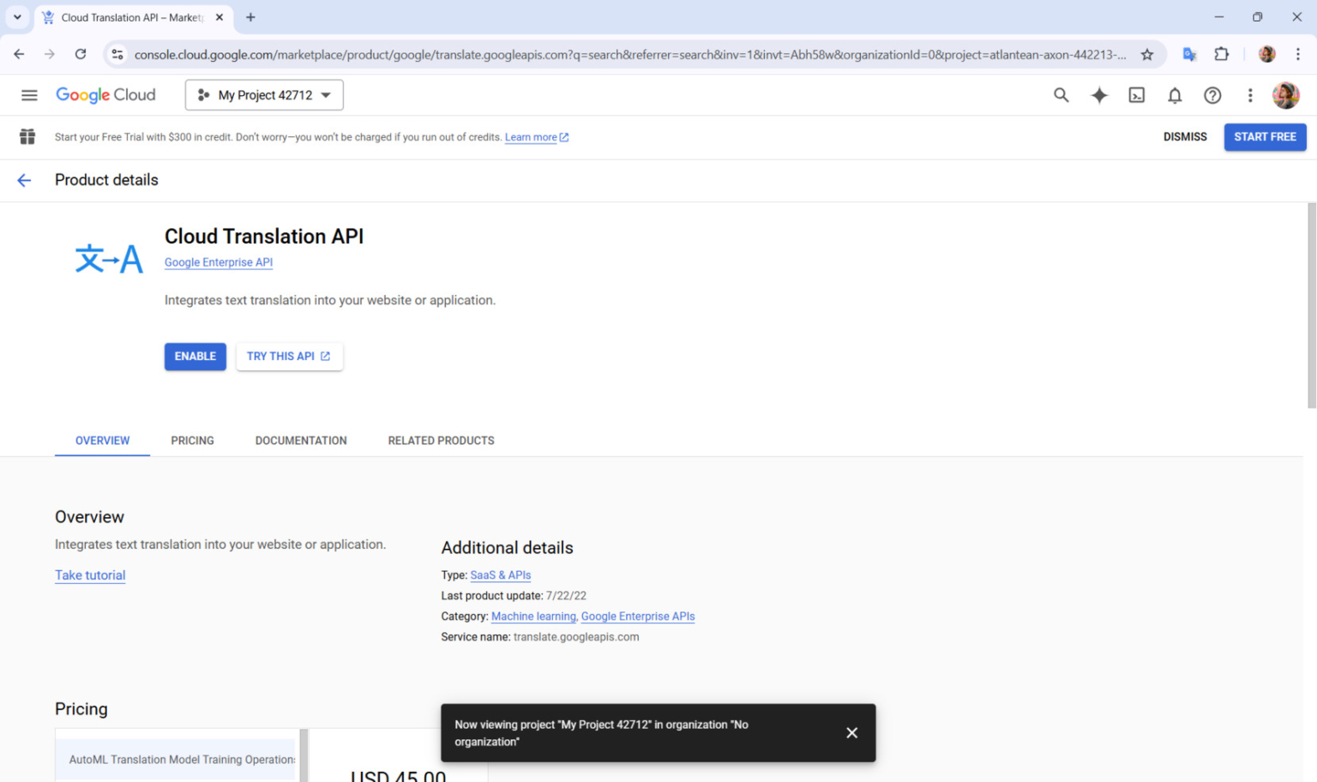Open the "Take tutorial" link
The width and height of the screenshot is (1317, 782).
point(90,574)
